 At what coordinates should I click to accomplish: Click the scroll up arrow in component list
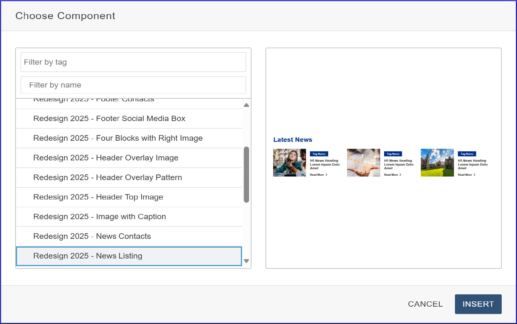click(246, 105)
